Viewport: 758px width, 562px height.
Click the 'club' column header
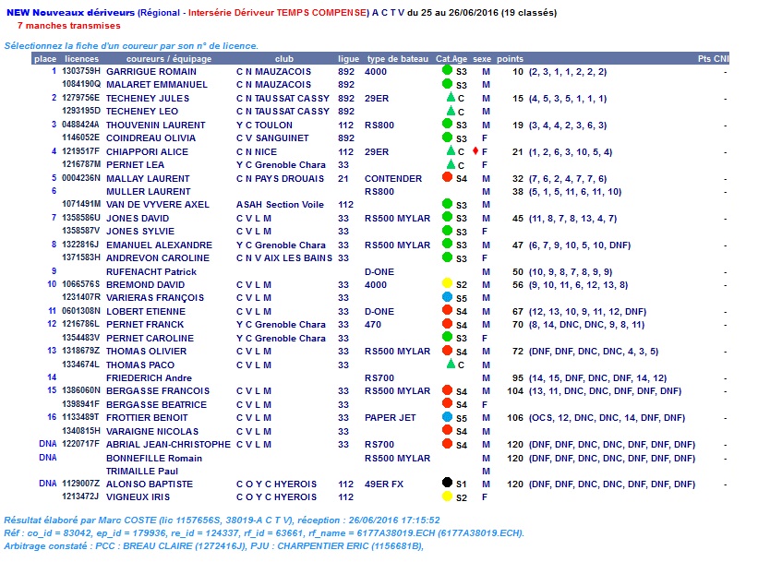[284, 58]
